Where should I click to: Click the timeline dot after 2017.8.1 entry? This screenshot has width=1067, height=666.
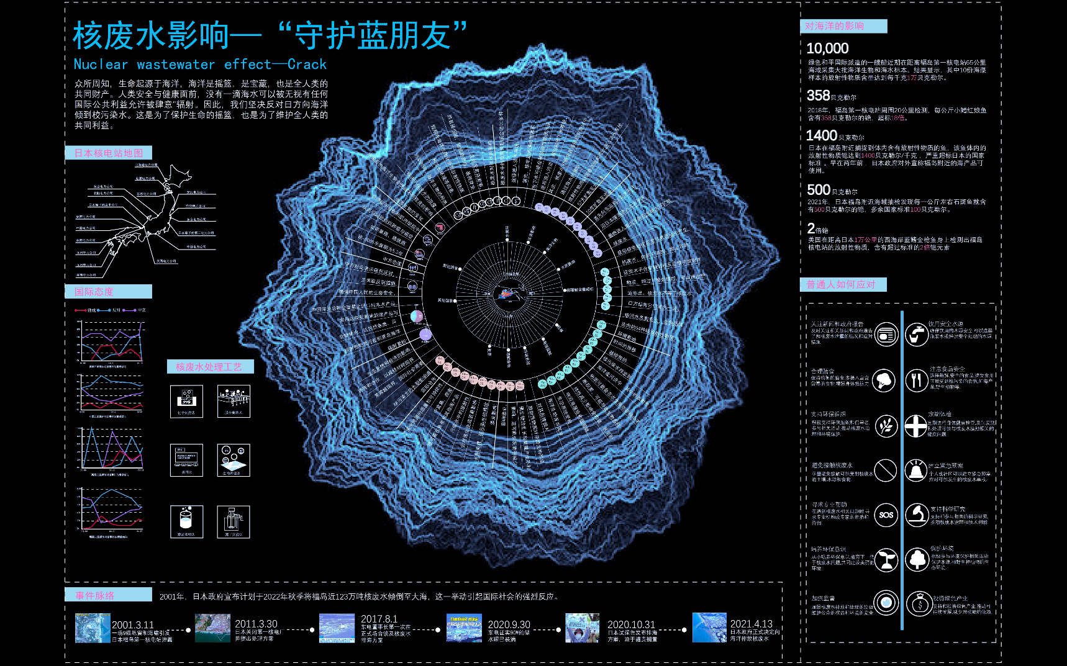437,630
